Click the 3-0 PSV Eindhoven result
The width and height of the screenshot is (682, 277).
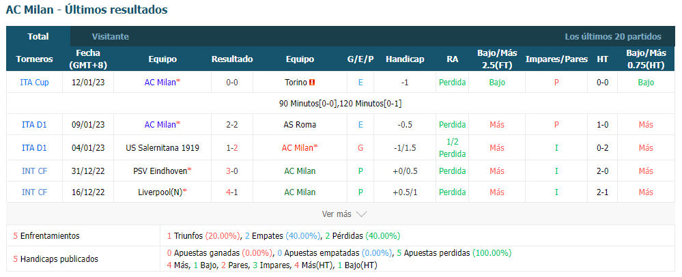tap(232, 171)
